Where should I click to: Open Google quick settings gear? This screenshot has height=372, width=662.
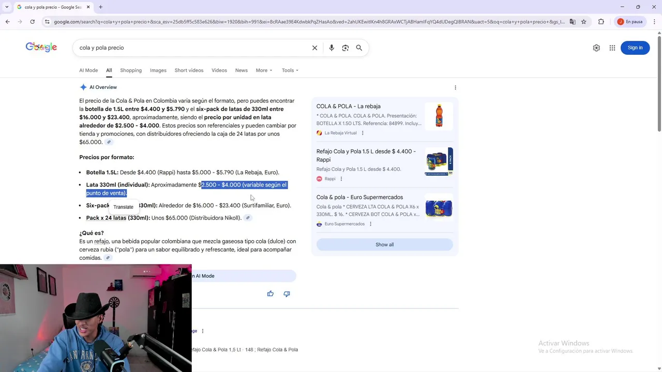596,48
